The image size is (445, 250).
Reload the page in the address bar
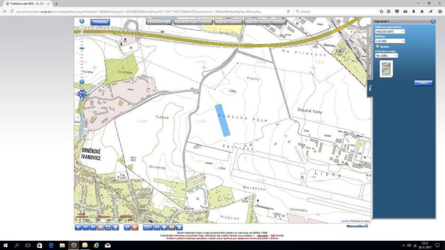[x=288, y=11]
